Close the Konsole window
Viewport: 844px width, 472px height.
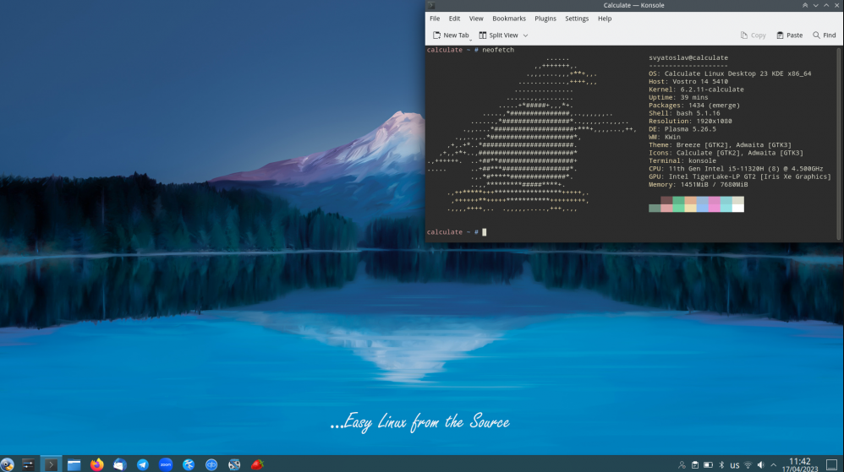click(837, 5)
